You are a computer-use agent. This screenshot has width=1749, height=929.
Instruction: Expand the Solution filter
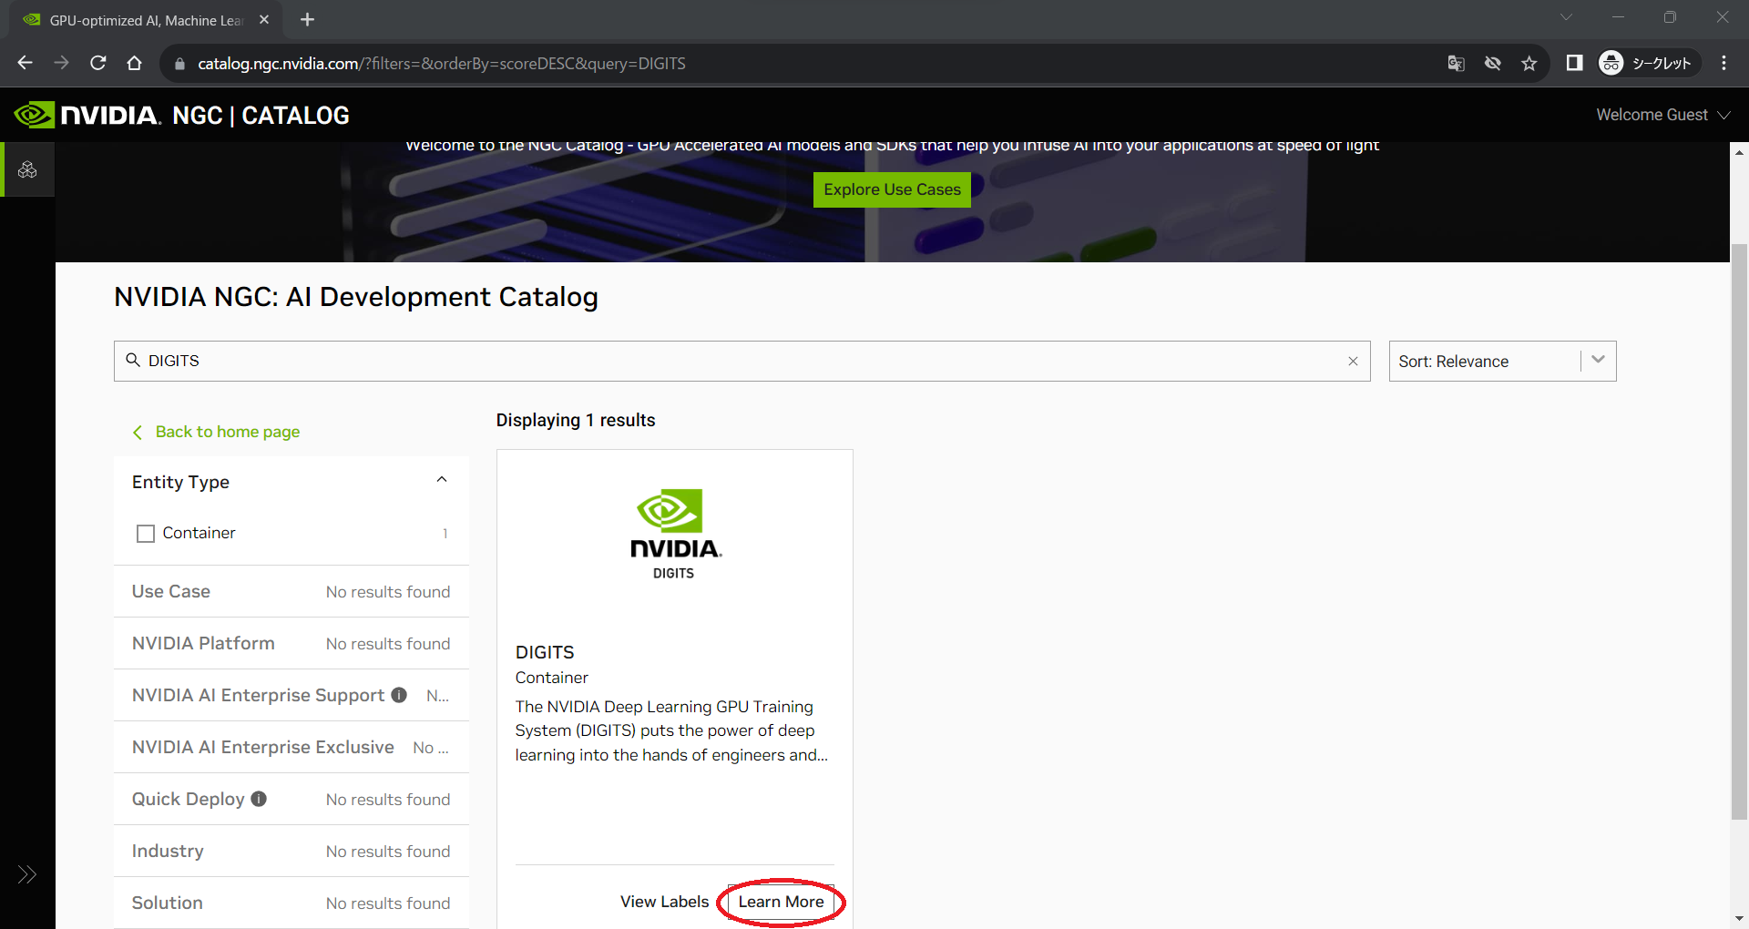point(291,903)
